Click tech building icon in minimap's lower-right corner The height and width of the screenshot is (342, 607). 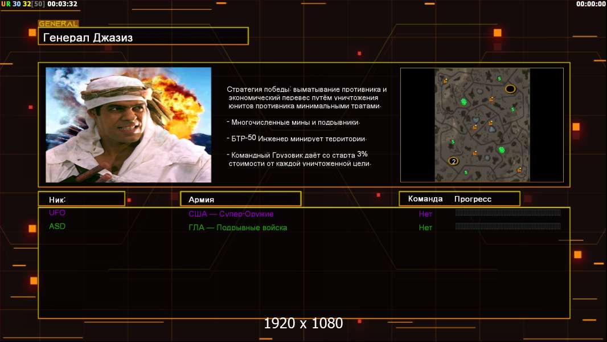tap(519, 170)
